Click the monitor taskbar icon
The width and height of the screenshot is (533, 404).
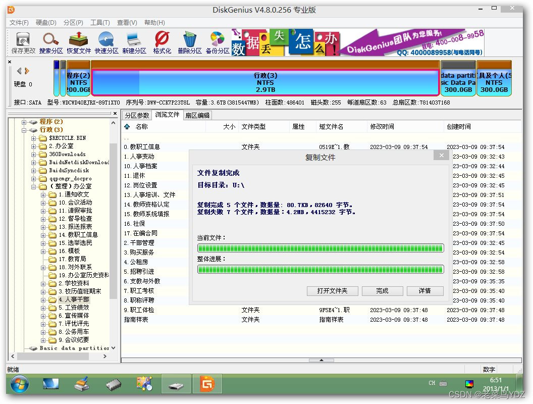click(51, 384)
